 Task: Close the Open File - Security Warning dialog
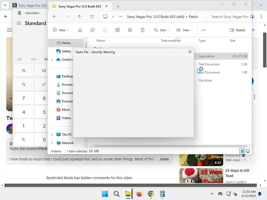[190, 52]
